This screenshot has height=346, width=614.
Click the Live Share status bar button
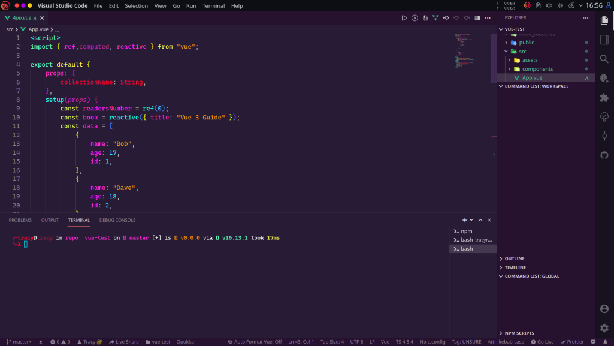124,341
